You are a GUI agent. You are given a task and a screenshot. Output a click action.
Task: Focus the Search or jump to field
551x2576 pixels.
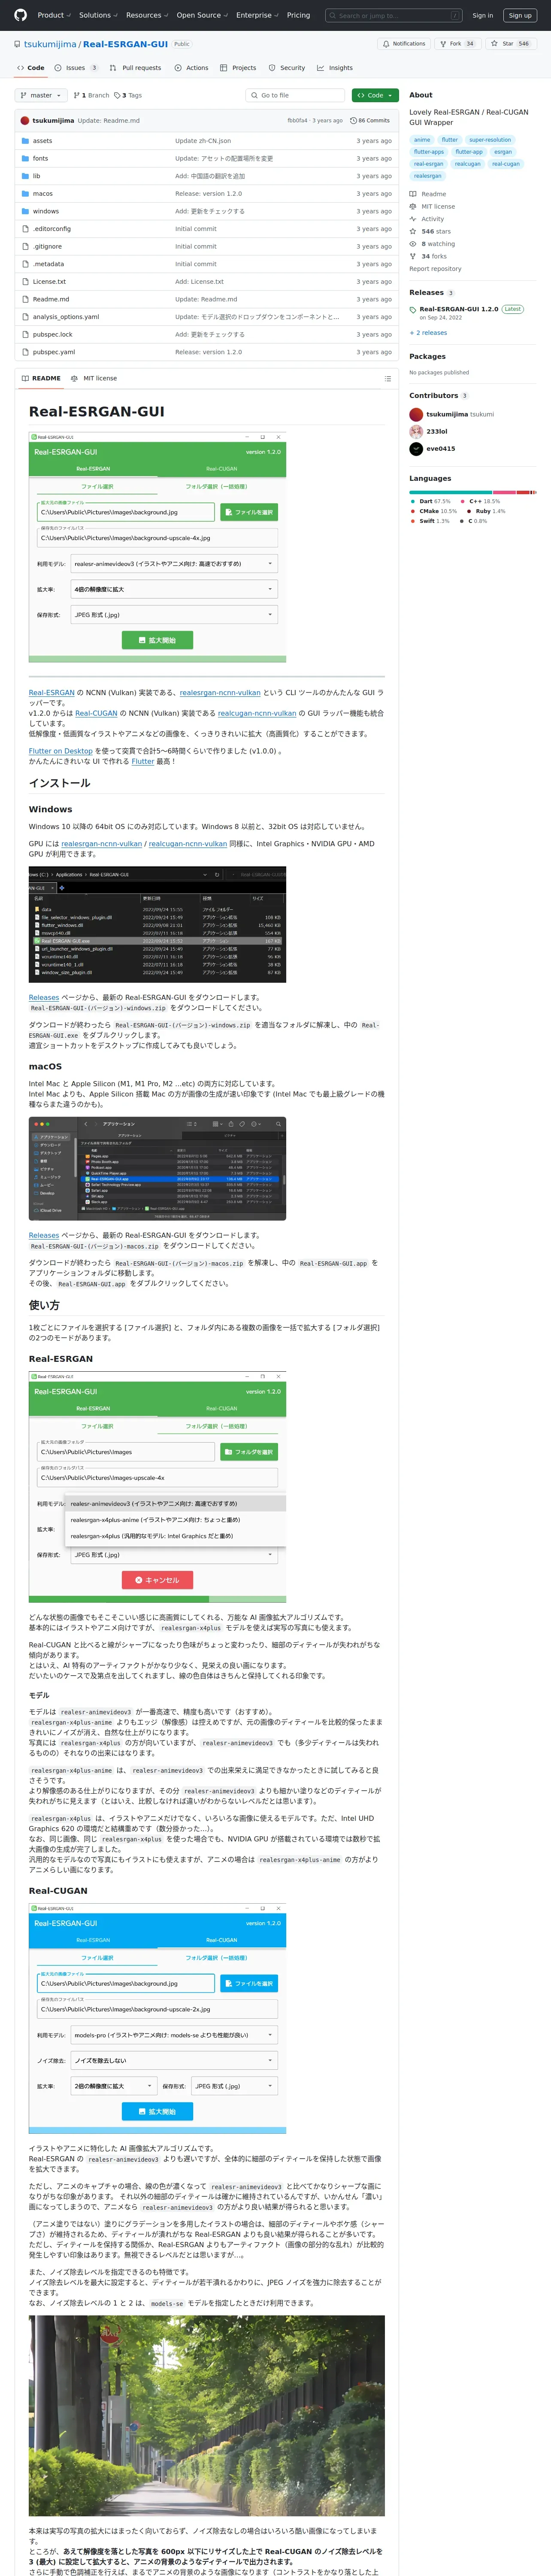coord(394,16)
